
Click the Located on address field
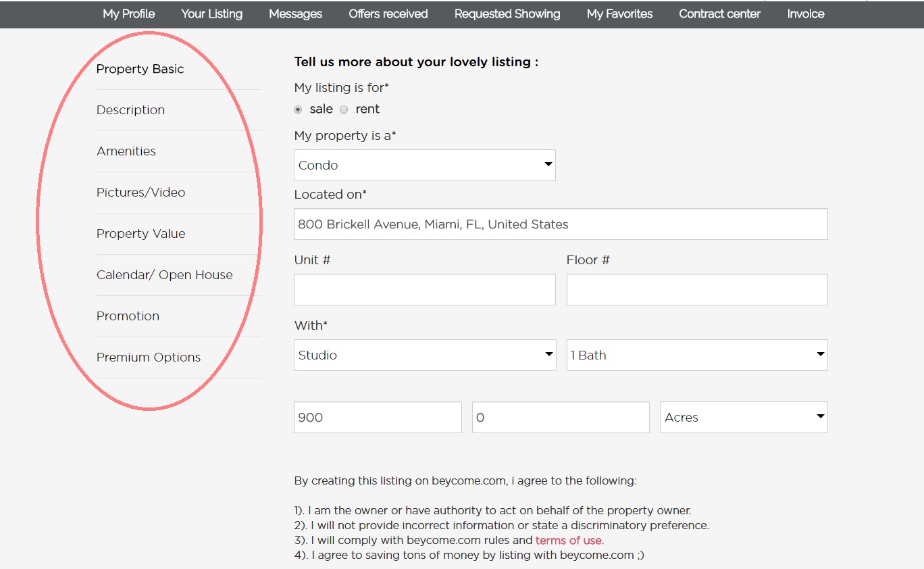click(561, 224)
